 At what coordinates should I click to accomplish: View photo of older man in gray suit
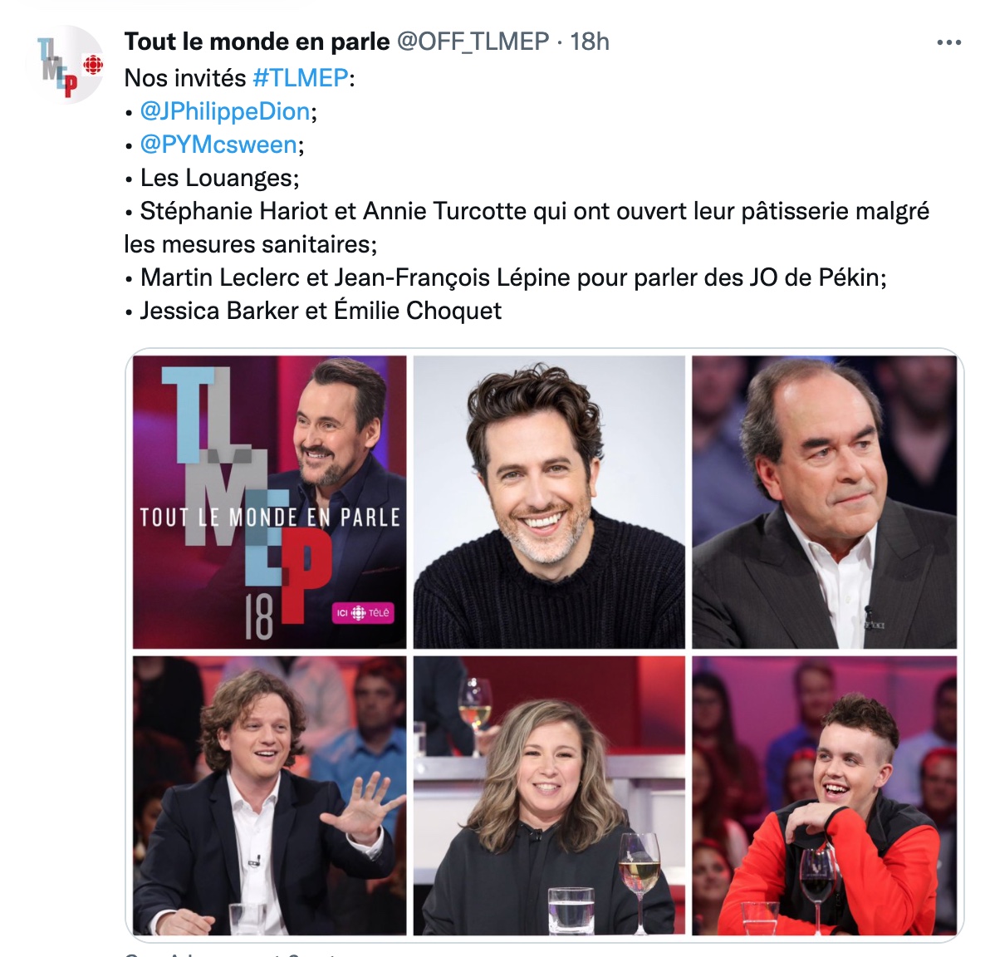[824, 502]
